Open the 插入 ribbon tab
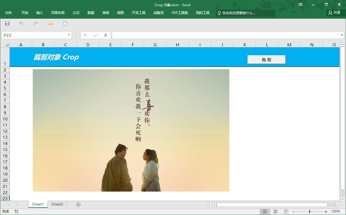Image resolution: width=346 pixels, height=215 pixels. coord(40,13)
